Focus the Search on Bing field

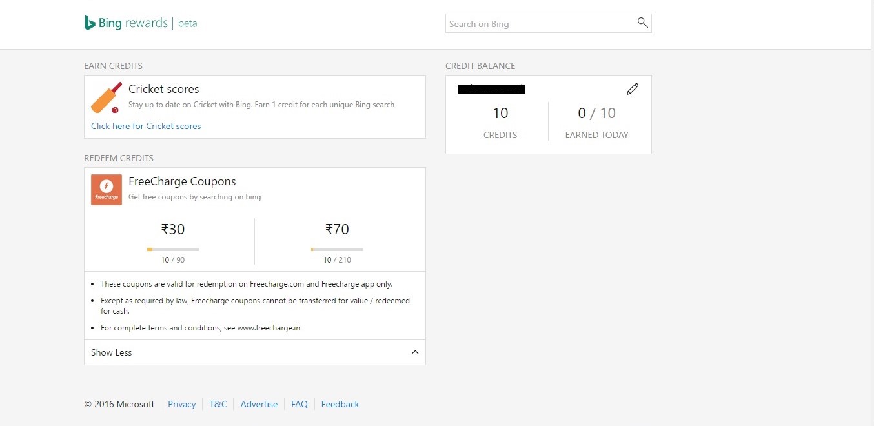tap(548, 23)
